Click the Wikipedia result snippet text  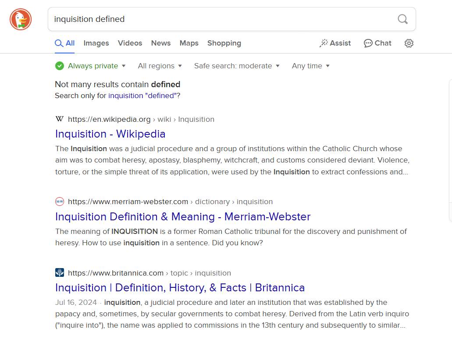[232, 160]
